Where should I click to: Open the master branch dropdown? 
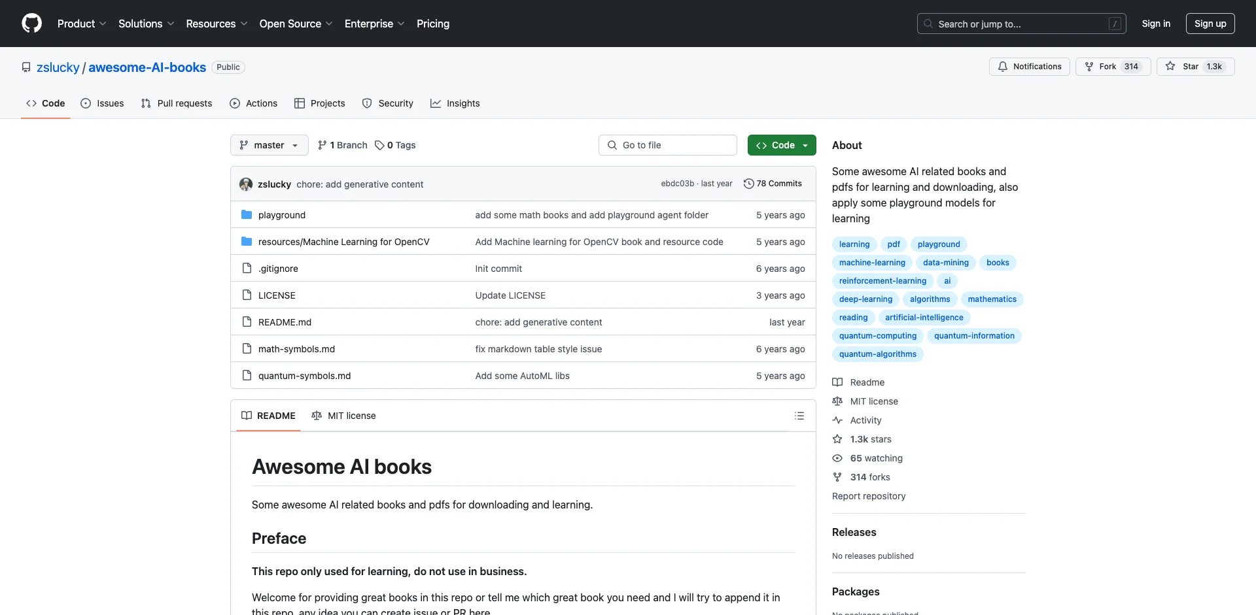[x=269, y=145]
